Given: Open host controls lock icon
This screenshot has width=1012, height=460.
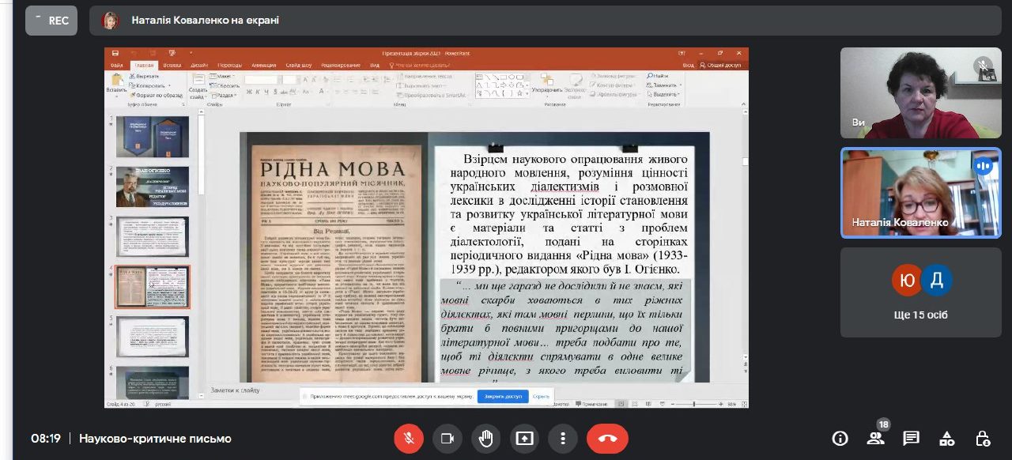Looking at the screenshot, I should (983, 439).
